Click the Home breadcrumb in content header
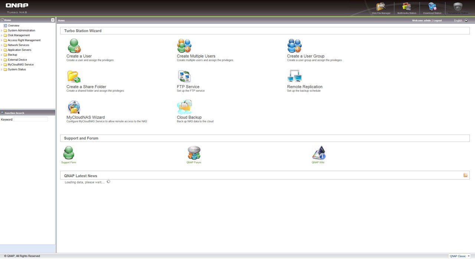Viewport: 475px width, 259px height. (61, 20)
